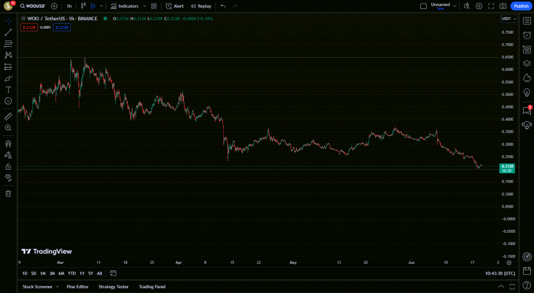534x293 pixels.
Task: Open the hotlists flame icon
Action: pyautogui.click(x=527, y=78)
